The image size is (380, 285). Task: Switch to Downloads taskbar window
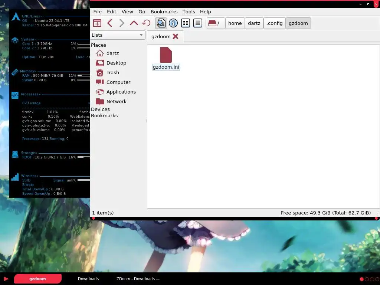88,279
